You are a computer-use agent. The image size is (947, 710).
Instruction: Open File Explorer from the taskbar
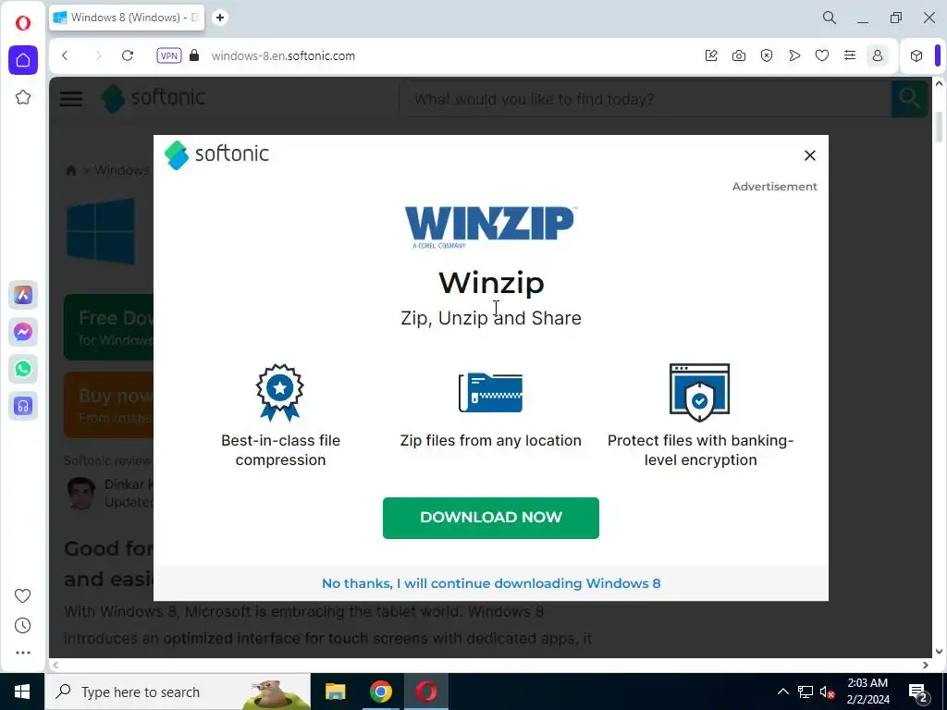335,692
